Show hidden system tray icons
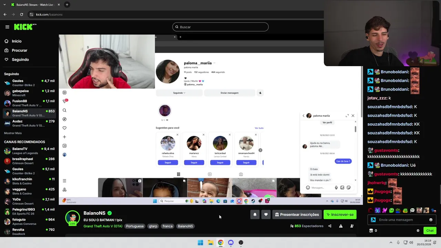The height and width of the screenshot is (248, 441). pyautogui.click(x=391, y=242)
